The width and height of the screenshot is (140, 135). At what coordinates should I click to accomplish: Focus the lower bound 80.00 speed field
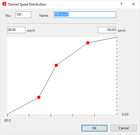pyautogui.click(x=16, y=30)
